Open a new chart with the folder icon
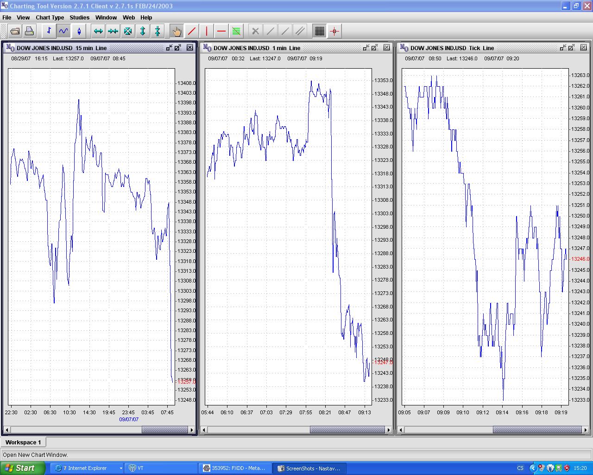This screenshot has height=475, width=593. click(x=15, y=31)
